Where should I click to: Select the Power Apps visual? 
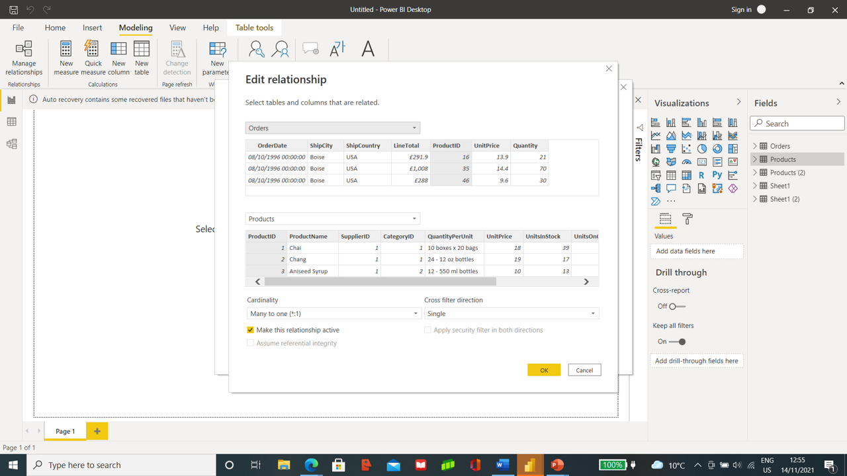pos(733,188)
